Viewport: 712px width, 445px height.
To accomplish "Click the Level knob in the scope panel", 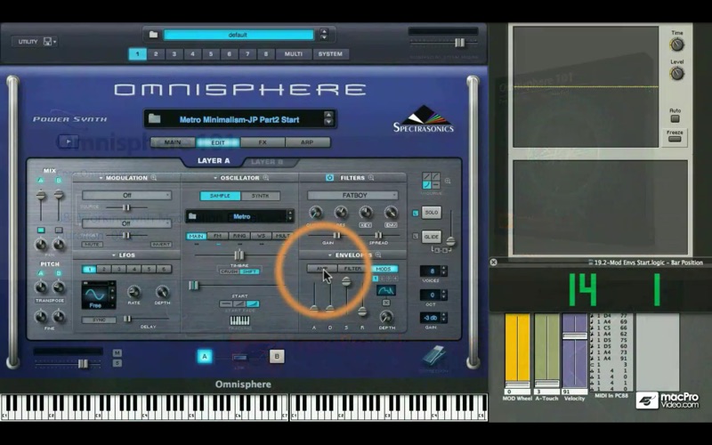I will 676,73.
